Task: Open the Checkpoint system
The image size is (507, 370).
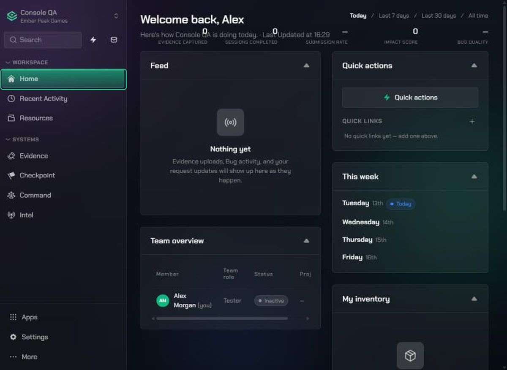Action: tap(63, 175)
